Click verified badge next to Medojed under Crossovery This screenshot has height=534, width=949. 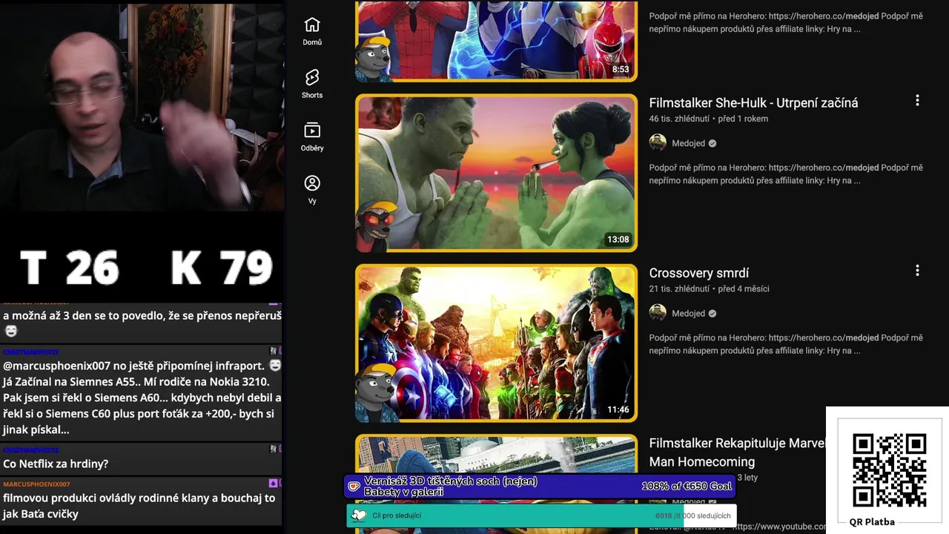tap(712, 314)
